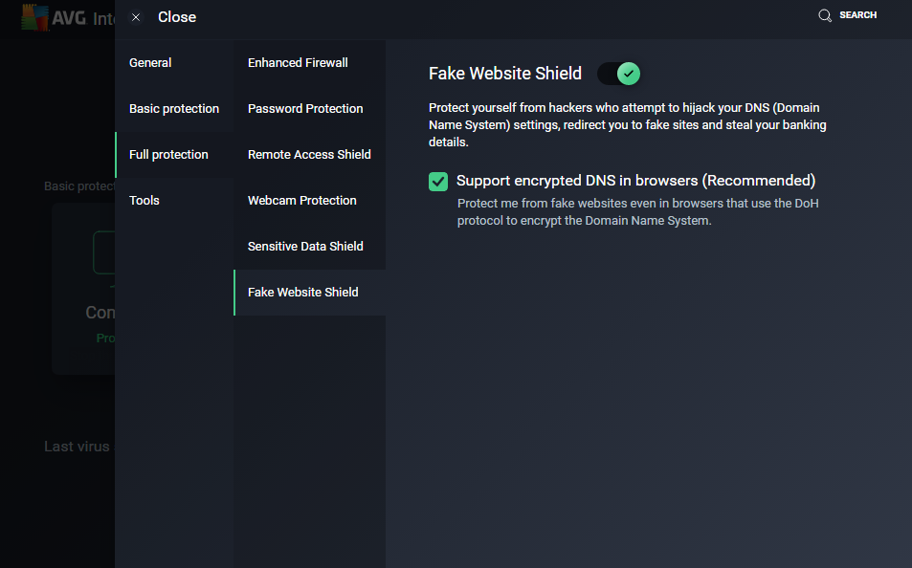Click the magnifying glass search icon
Screen dimensions: 912x568
(824, 15)
